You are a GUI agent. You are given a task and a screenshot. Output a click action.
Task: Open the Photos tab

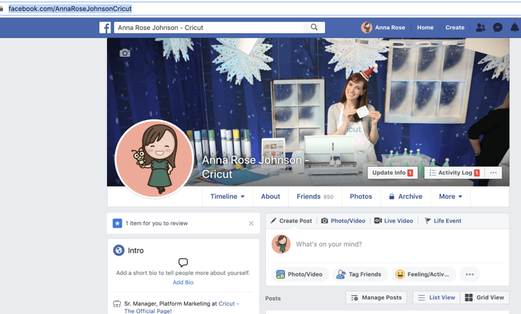pos(361,197)
